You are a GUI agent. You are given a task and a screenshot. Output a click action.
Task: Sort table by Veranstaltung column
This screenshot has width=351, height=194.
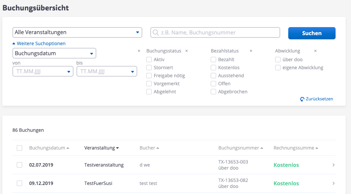pyautogui.click(x=101, y=148)
